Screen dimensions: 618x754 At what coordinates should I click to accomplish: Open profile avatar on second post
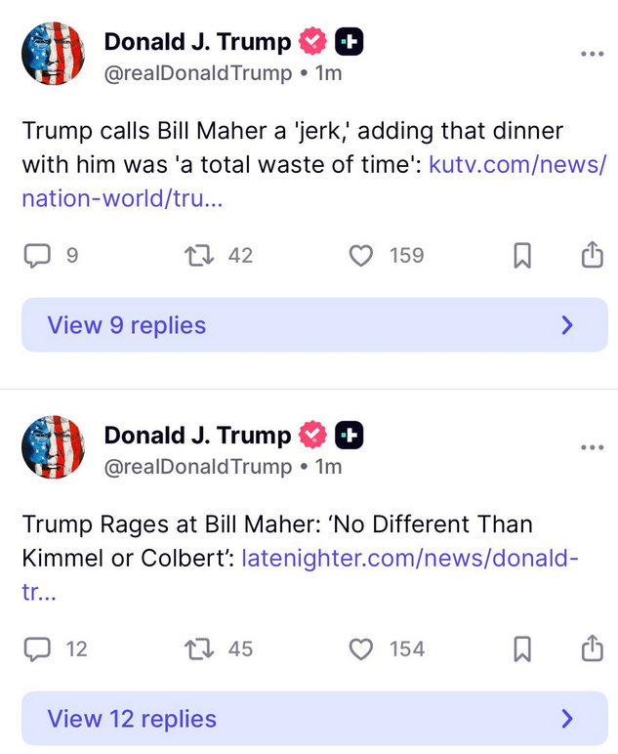pos(54,447)
